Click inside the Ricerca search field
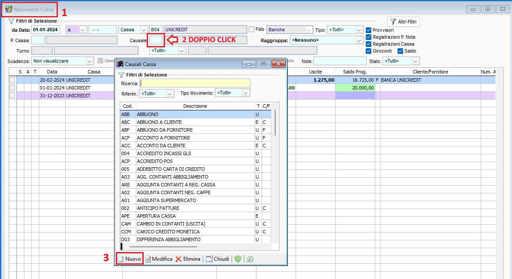 196,83
